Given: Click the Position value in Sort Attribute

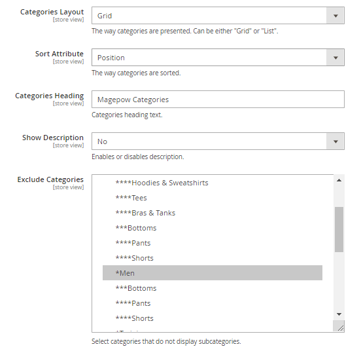Looking at the screenshot, I should point(111,58).
